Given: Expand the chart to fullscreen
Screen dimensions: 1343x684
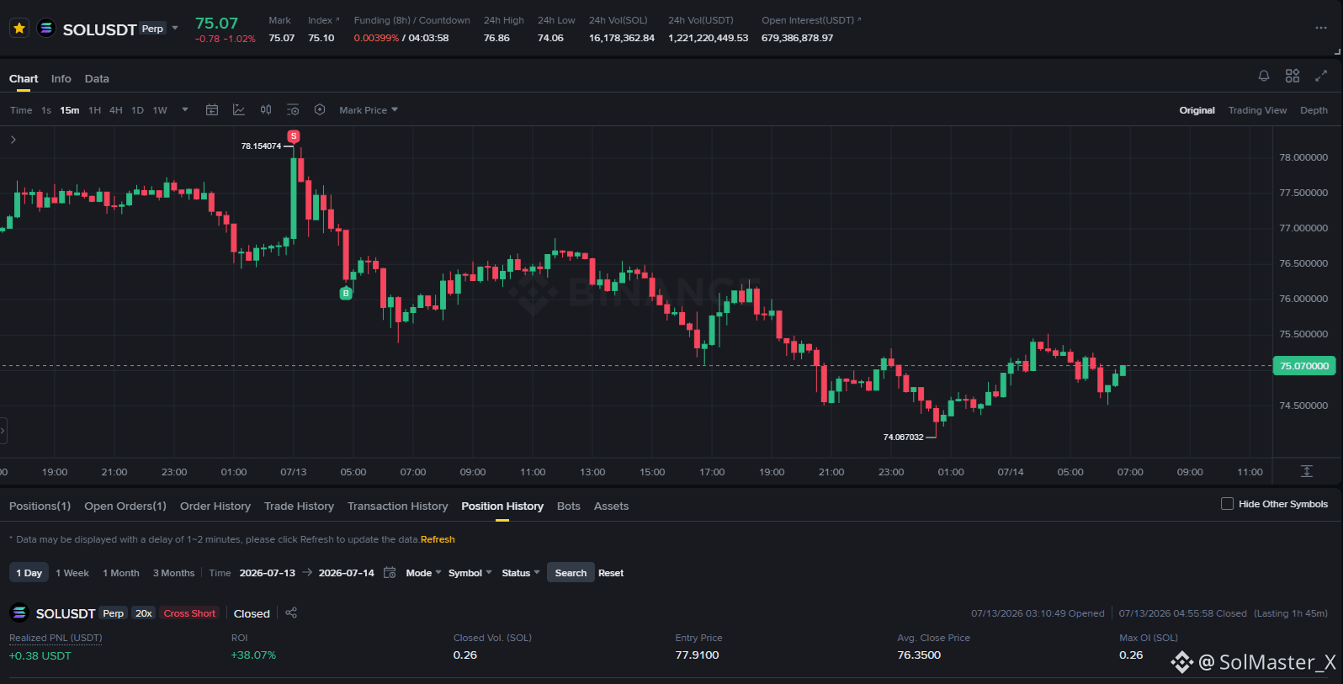Looking at the screenshot, I should tap(1321, 76).
